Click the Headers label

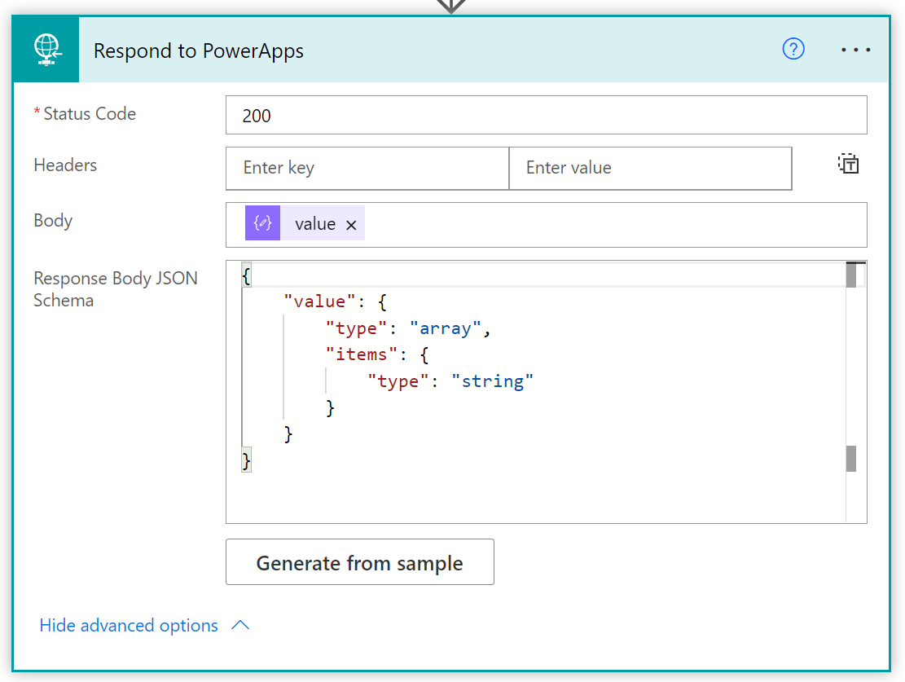tap(65, 165)
